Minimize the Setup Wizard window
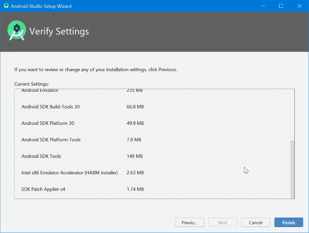The width and height of the screenshot is (309, 233). (x=263, y=6)
